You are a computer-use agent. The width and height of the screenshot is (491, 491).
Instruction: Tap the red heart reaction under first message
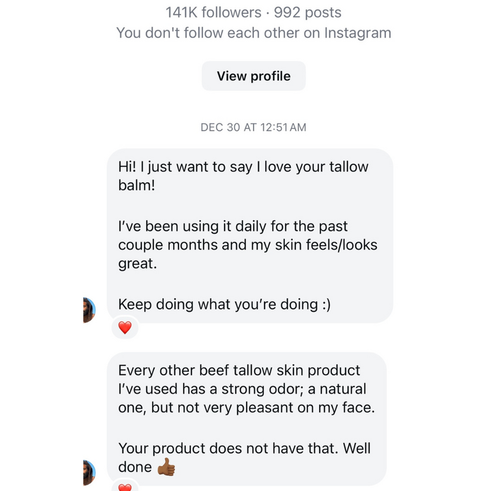click(125, 328)
